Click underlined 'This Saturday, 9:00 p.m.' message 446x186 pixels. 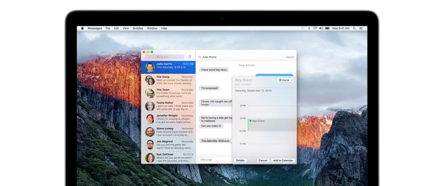click(x=215, y=141)
